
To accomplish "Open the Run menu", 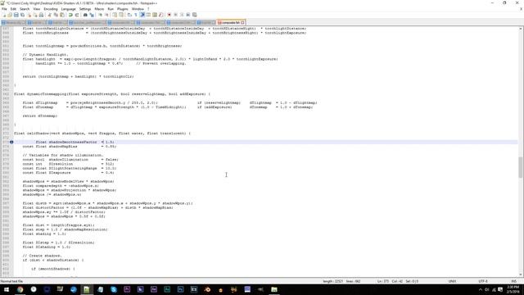I will pyautogui.click(x=111, y=9).
